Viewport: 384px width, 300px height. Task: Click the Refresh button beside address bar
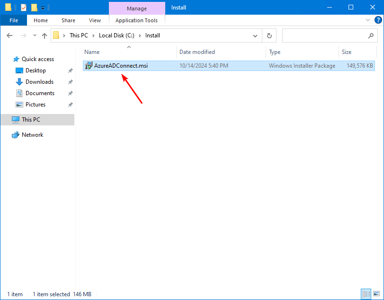click(x=269, y=35)
